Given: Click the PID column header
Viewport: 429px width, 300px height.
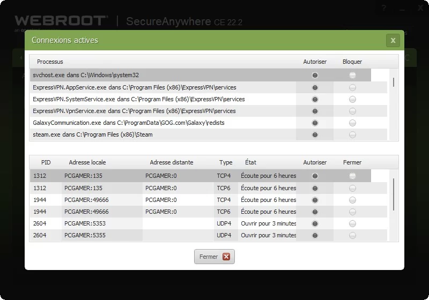Looking at the screenshot, I should (46, 162).
